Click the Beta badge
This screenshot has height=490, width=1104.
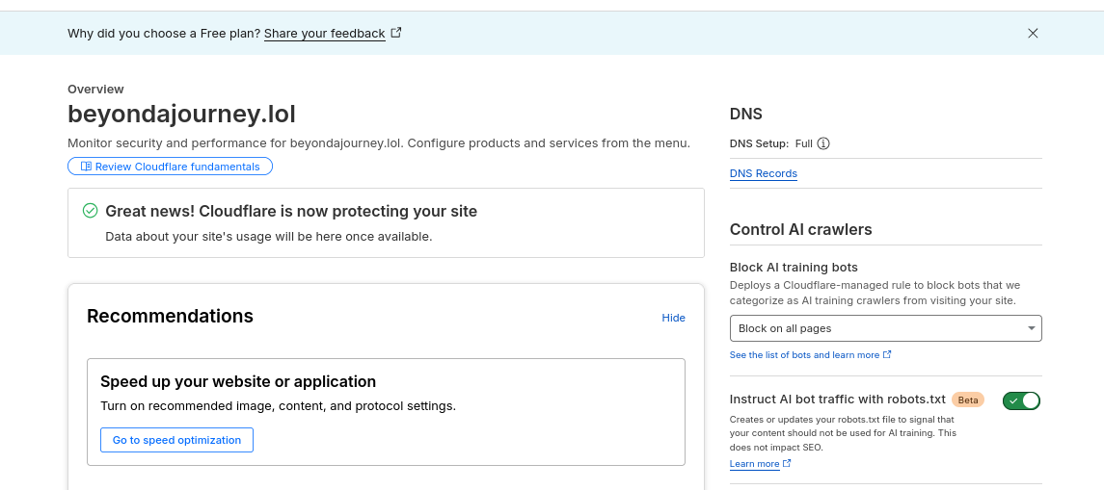coord(967,400)
